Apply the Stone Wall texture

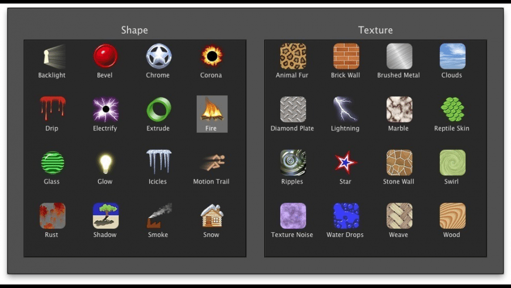(399, 162)
